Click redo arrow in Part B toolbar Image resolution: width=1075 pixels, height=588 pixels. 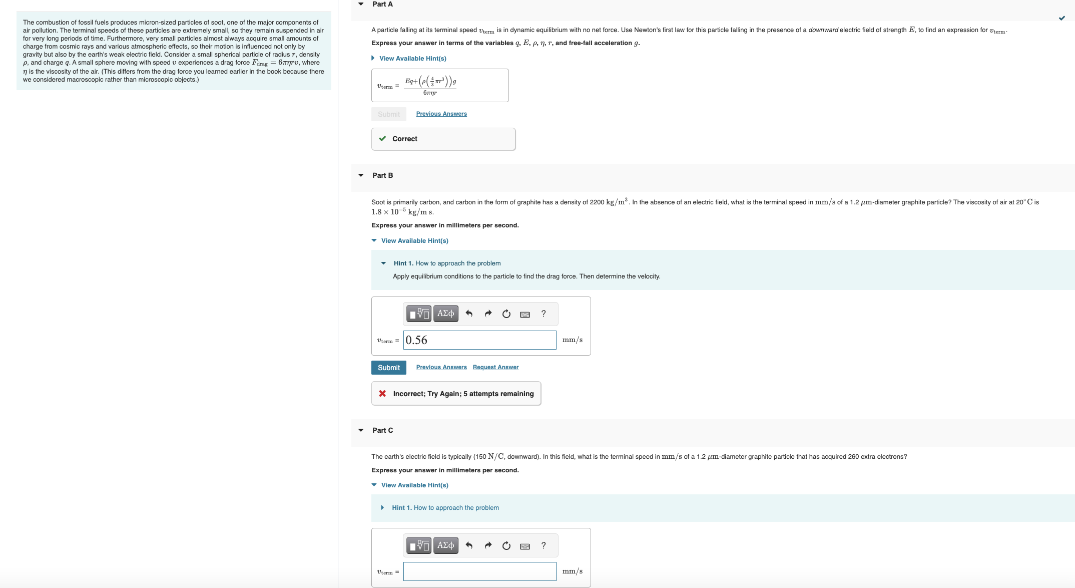(x=488, y=314)
